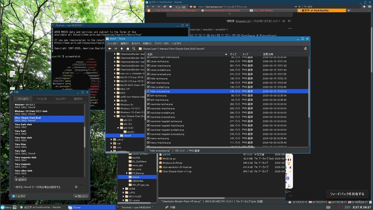This screenshot has width=373, height=210.
Task: Bookmark the page with star icon
Action: coord(171,7)
